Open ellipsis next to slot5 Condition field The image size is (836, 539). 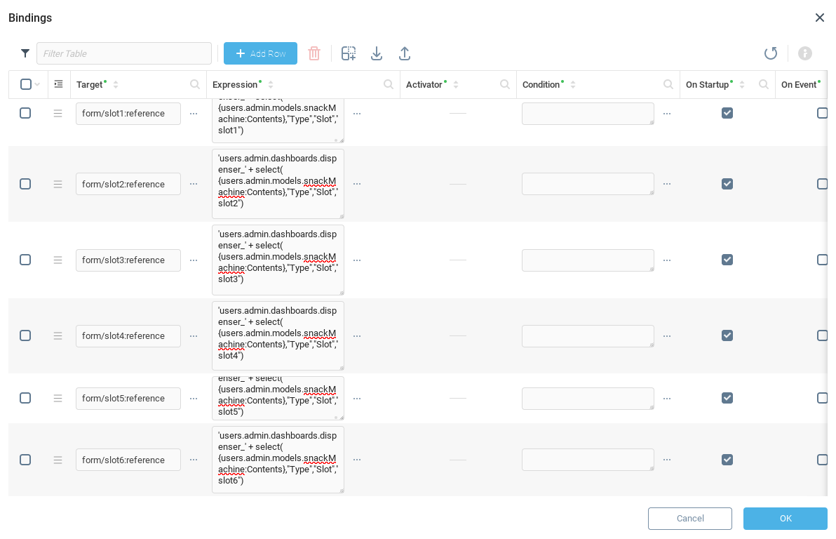[x=667, y=399]
